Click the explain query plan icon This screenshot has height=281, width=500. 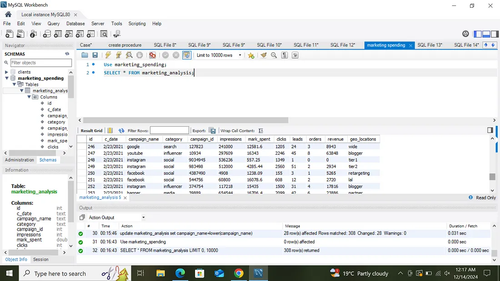tap(129, 55)
